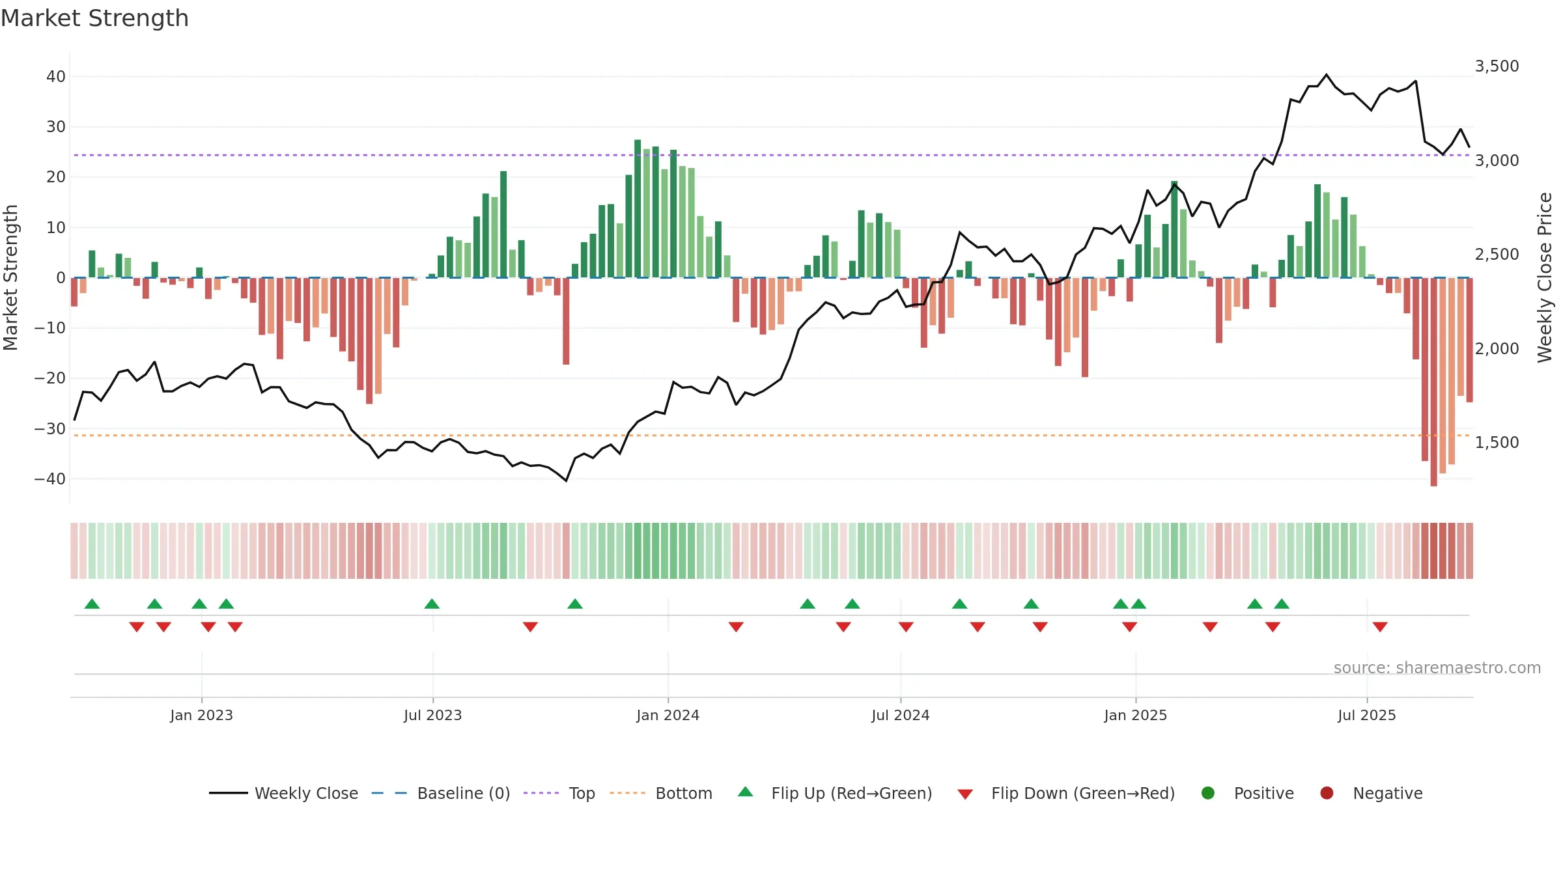Click the −40 Market Strength axis label
1563x879 pixels.
click(50, 479)
